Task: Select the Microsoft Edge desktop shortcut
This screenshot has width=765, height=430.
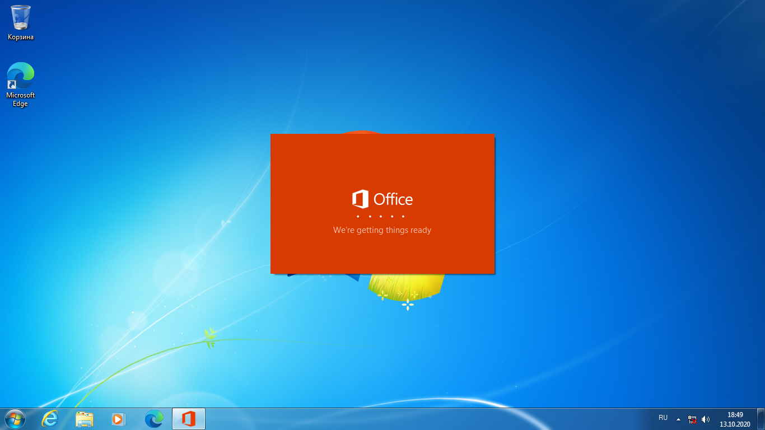Action: click(21, 84)
